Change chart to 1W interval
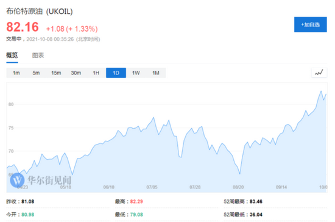The width and height of the screenshot is (335, 222). [136, 73]
